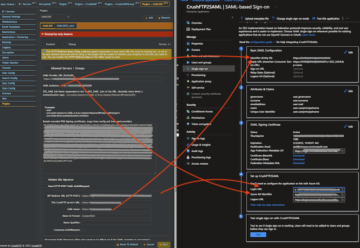Open Folder Monitor in CrushFTP sidebar
360x248 pixels.
point(10,63)
